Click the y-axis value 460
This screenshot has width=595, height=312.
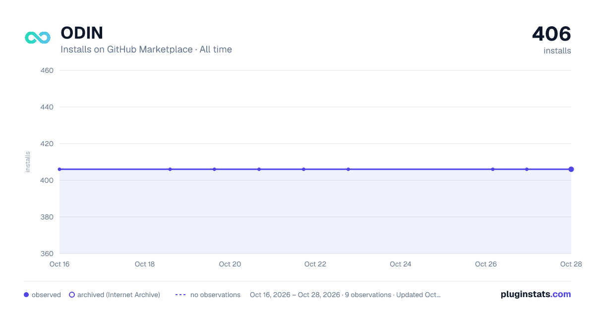47,70
